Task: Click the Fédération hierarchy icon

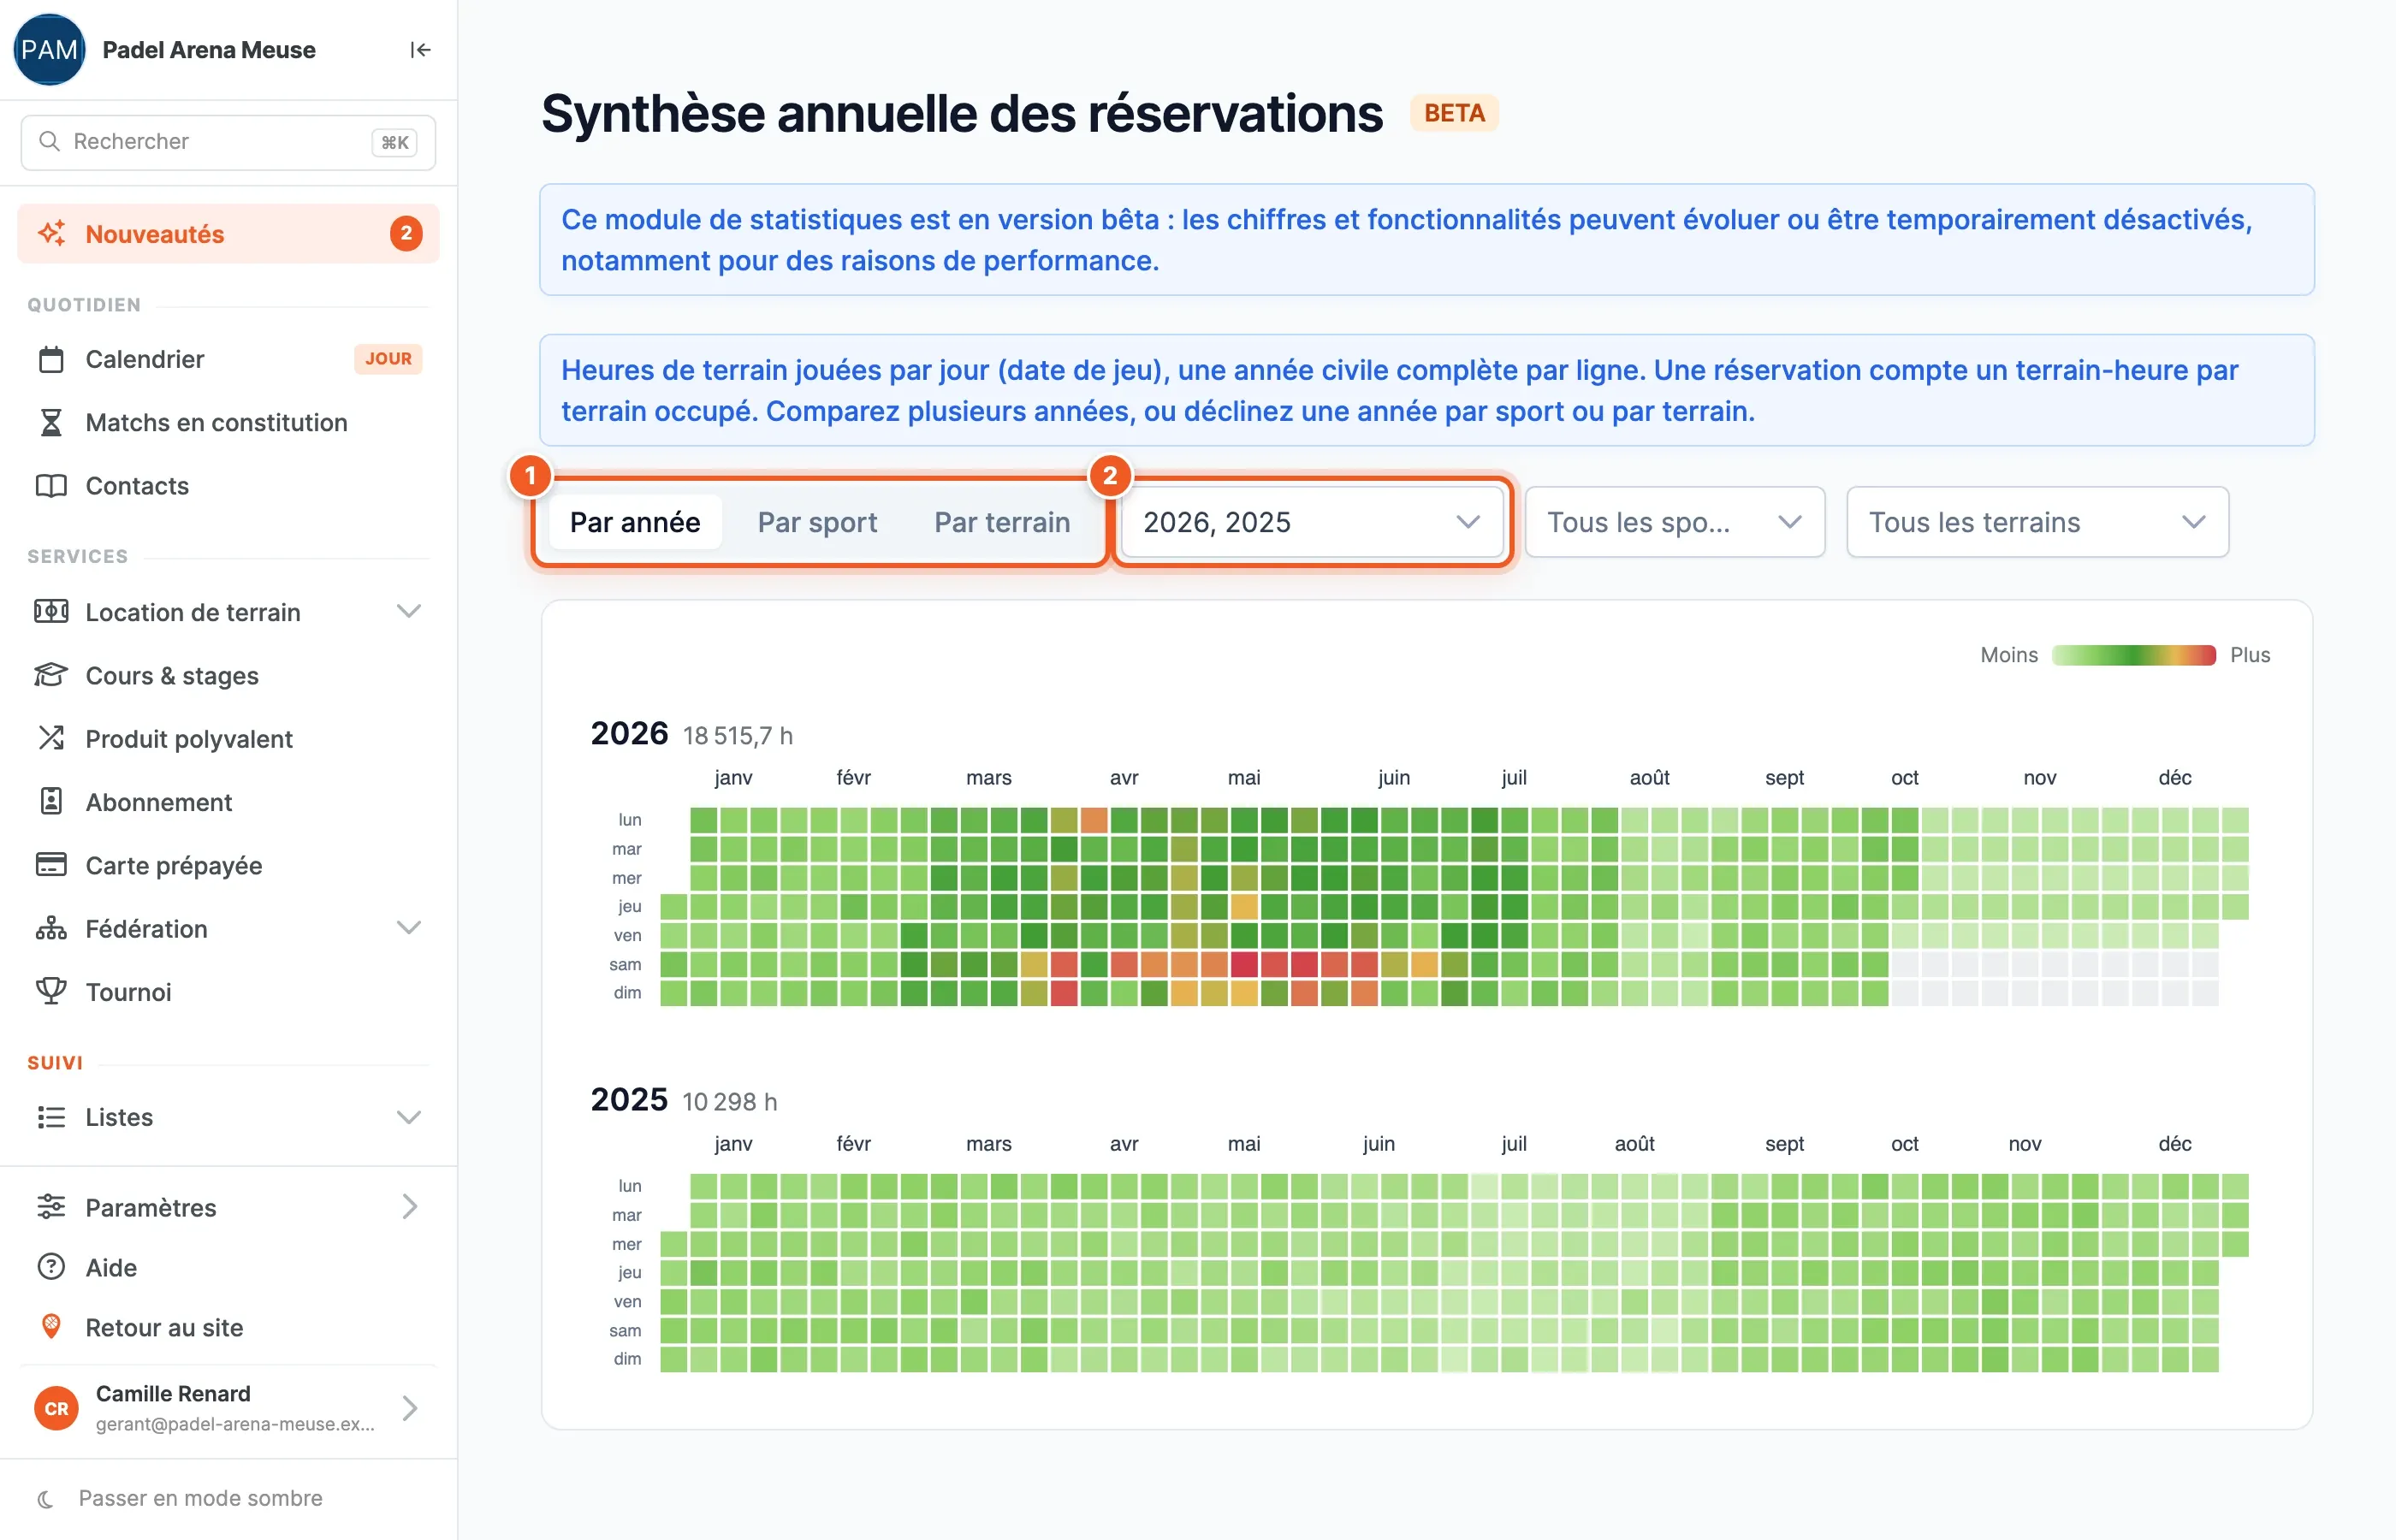Action: (51, 928)
